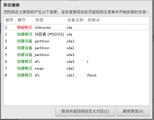154x120 pixels.
Task: Select row 3 创建设备 sda1 partition
Action: 77,41
